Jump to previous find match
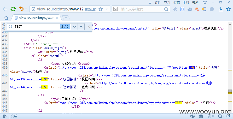The height and width of the screenshot is (119, 233). point(81,27)
